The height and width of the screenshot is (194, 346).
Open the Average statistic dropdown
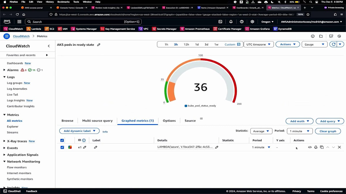click(261, 131)
